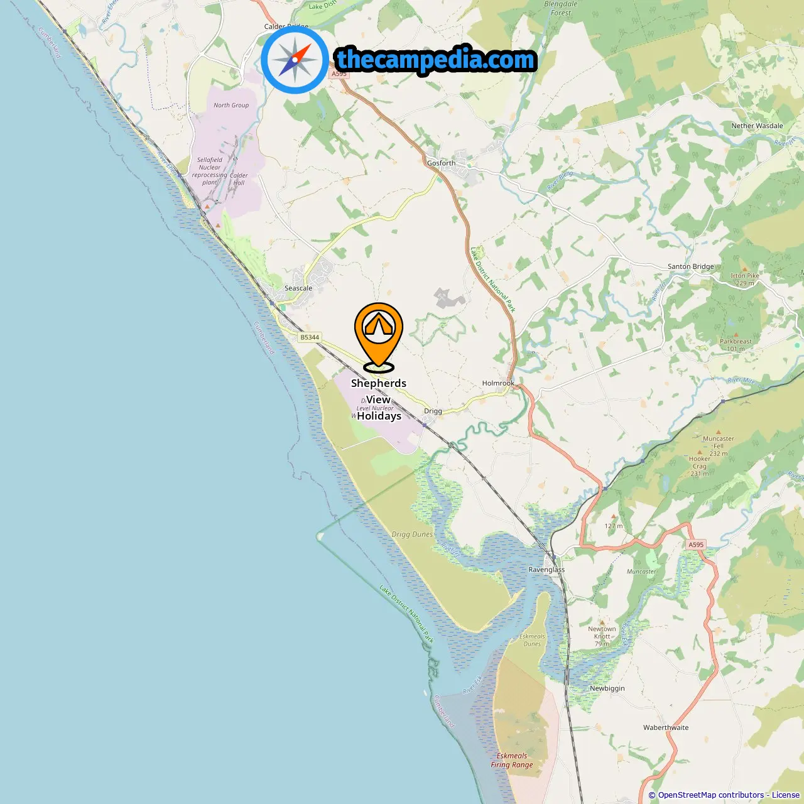
Task: Click the blue compass logo icon
Action: [295, 60]
